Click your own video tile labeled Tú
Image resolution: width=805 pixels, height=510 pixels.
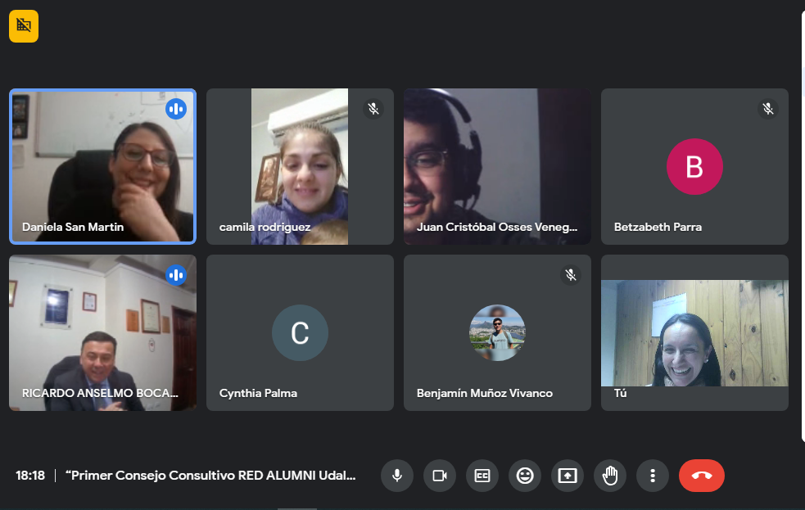coord(694,332)
